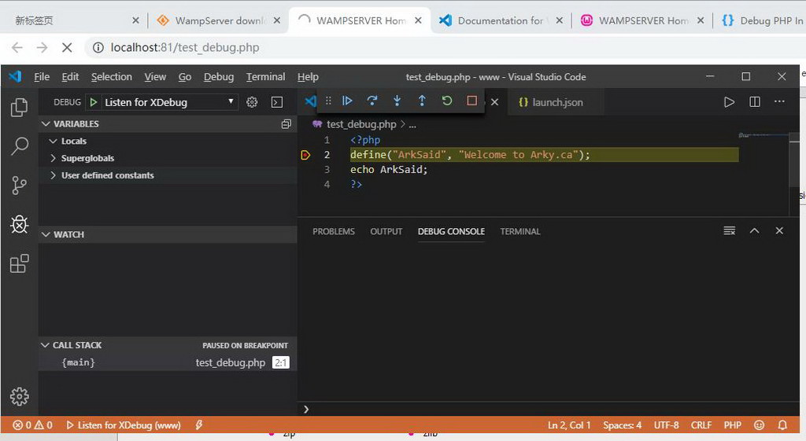The image size is (806, 441).
Task: Open the Edit menu
Action: click(x=70, y=76)
